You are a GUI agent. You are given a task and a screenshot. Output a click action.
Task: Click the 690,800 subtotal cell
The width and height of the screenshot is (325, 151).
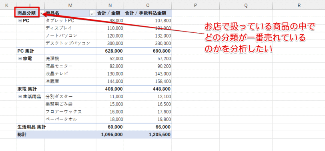click(148, 51)
